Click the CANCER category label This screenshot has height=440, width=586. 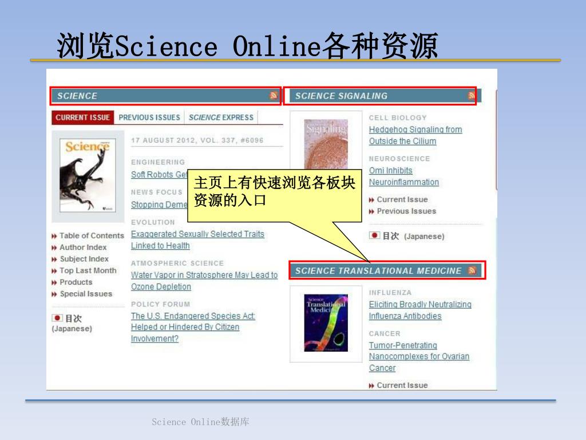(385, 333)
